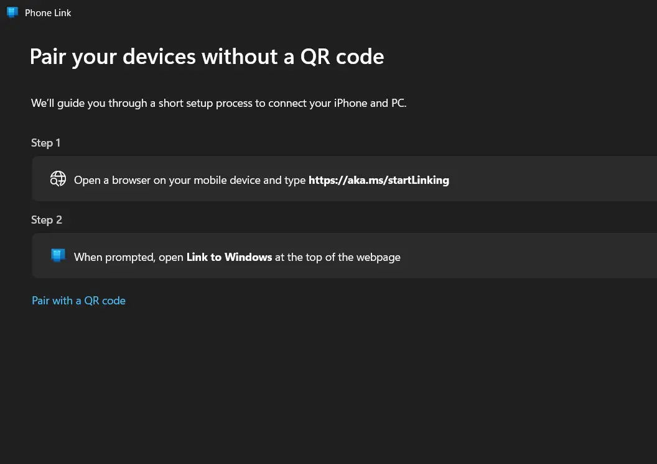Click the iPhone and PC words in description
Viewport: 657px width, 464px height.
click(x=370, y=103)
